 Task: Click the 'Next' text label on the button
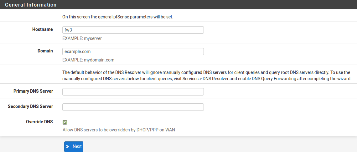77,146
